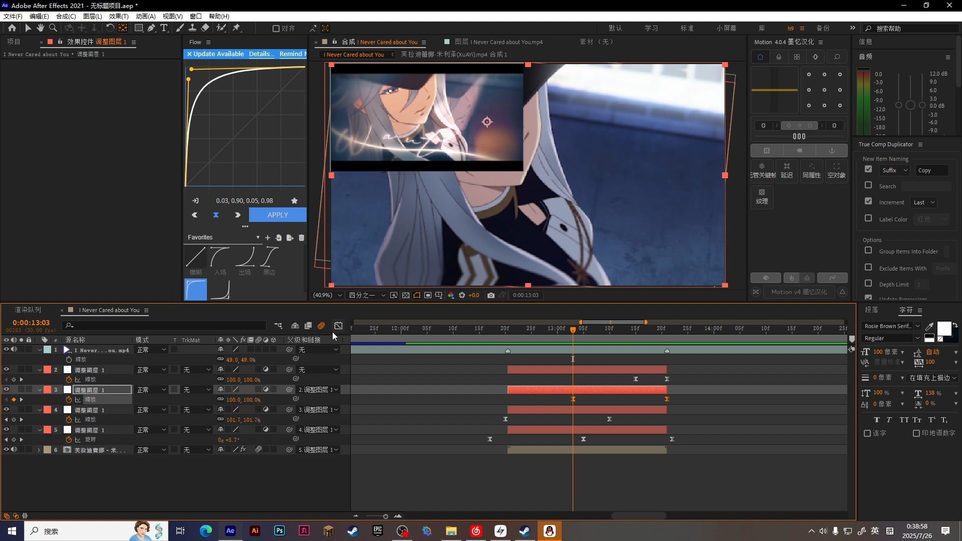Viewport: 962px width, 541px height.
Task: Click the APPLY button in Flow
Action: [278, 215]
